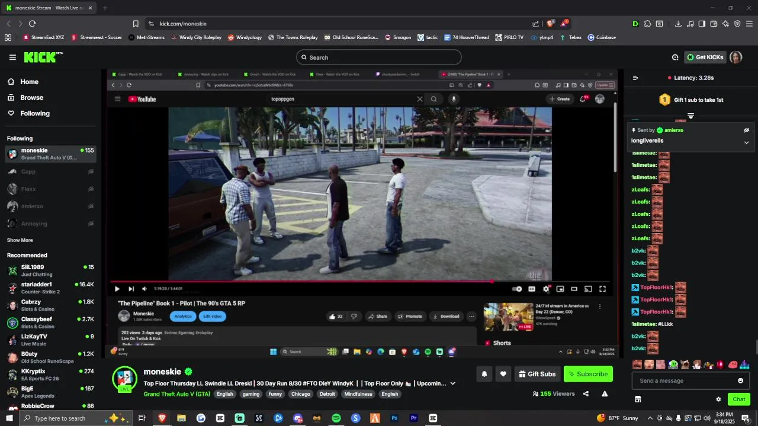Mute the YouTube video volume
758x426 pixels.
144,289
